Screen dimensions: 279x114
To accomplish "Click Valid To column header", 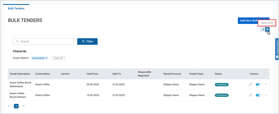I will pos(117,74).
